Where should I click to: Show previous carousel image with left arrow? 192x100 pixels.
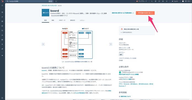click(43, 44)
